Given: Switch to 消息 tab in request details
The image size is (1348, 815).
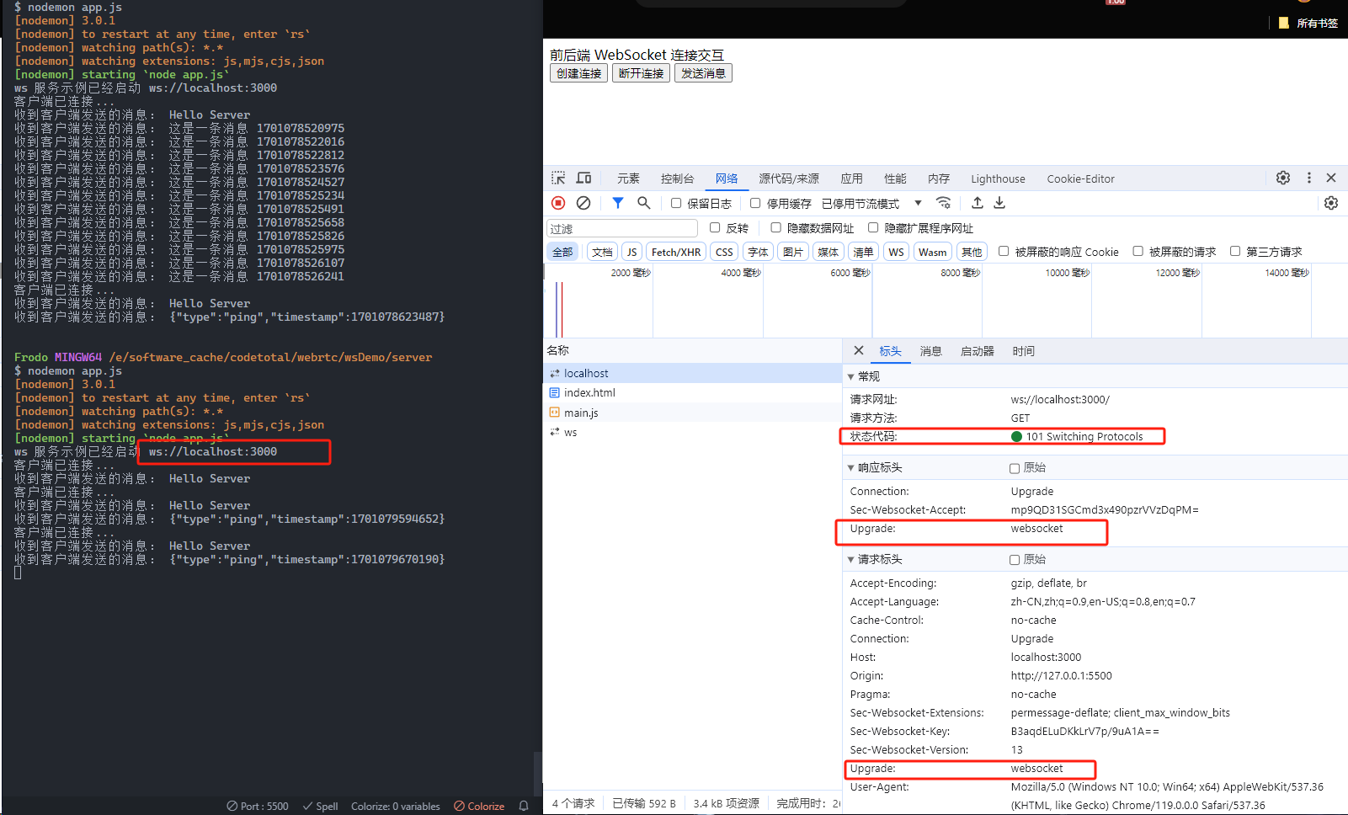Looking at the screenshot, I should pos(930,351).
